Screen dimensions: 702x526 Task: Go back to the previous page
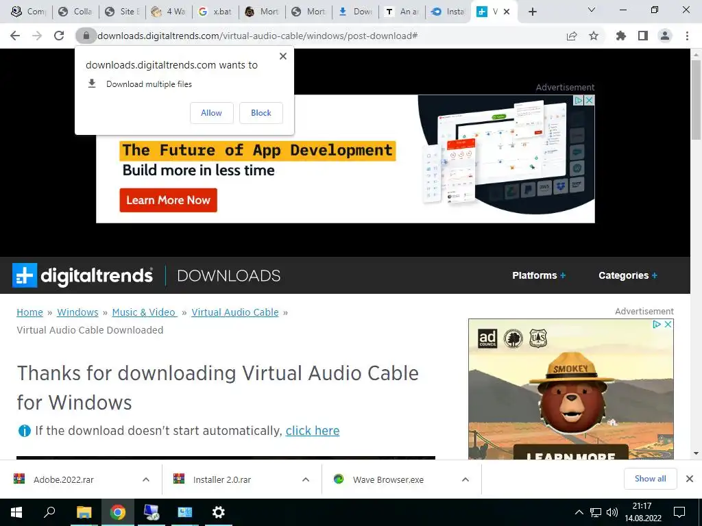(x=15, y=36)
